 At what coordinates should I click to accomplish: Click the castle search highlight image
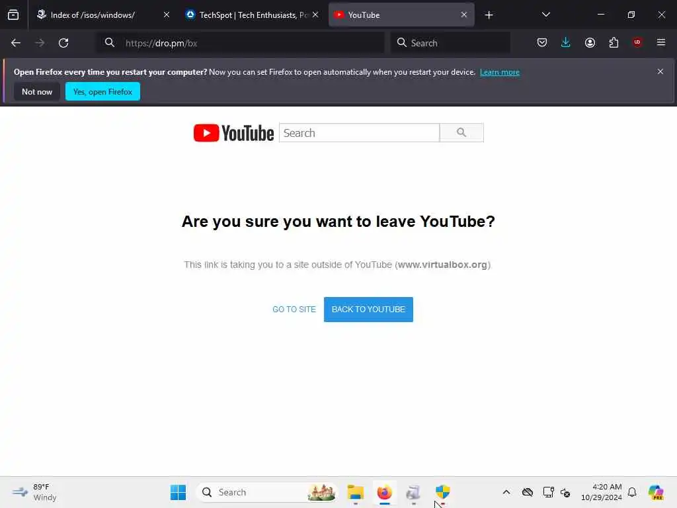click(x=321, y=492)
